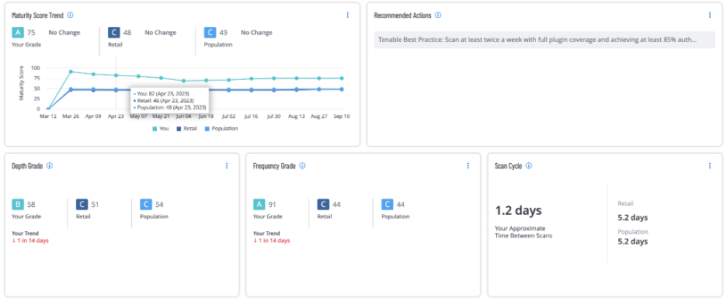The width and height of the screenshot is (727, 301).
Task: Select the Tenable Best Practice recommendation
Action: point(544,40)
